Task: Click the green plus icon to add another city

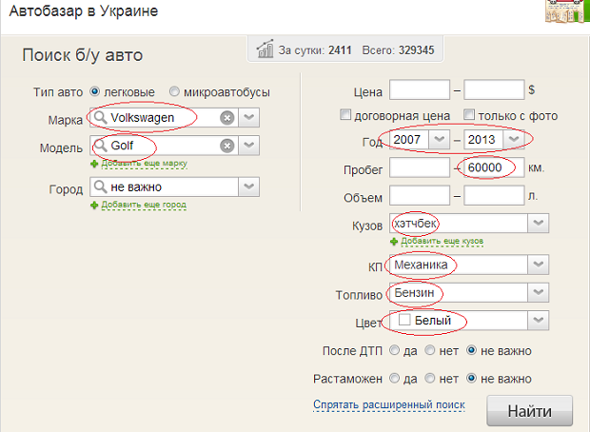Action: pos(95,205)
